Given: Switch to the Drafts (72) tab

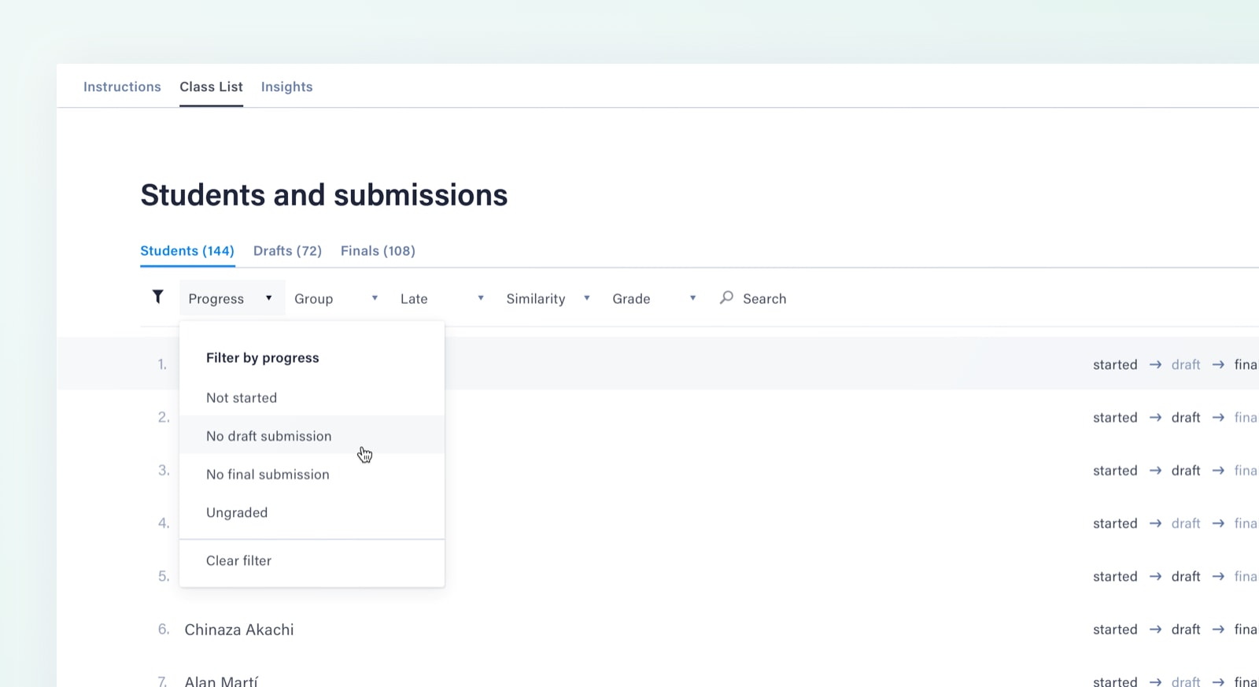Looking at the screenshot, I should pos(287,251).
